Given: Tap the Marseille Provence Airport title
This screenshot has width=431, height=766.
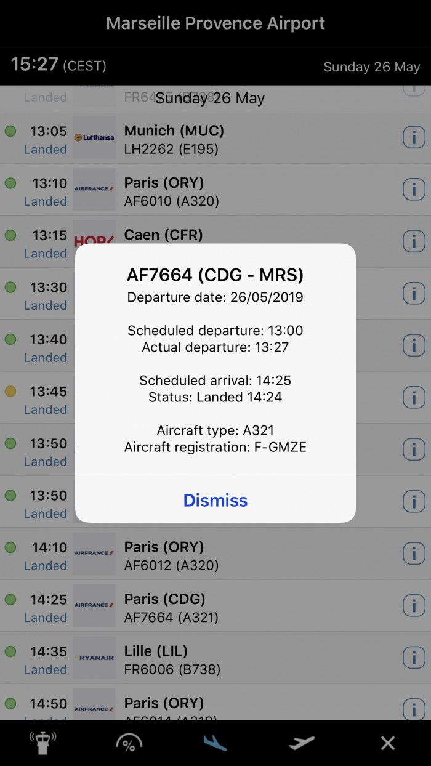Looking at the screenshot, I should [216, 23].
